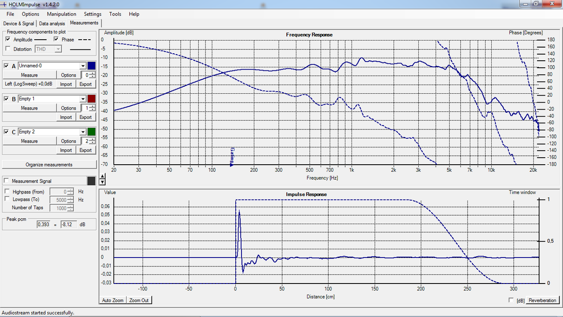
Task: Open the Empty 1 measurement name dropdown
Action: [x=83, y=99]
